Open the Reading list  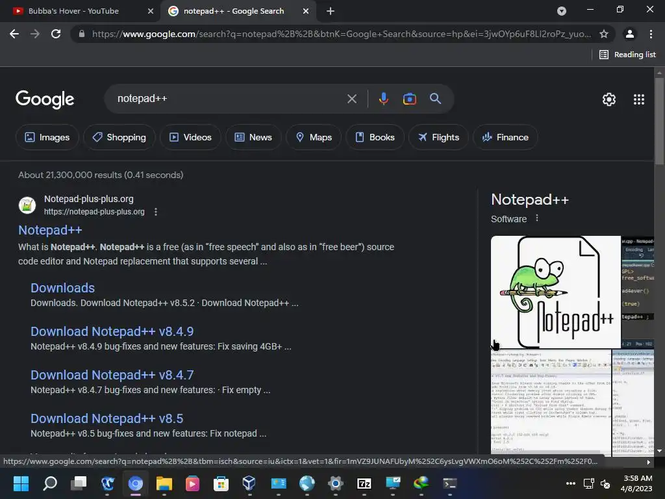628,55
